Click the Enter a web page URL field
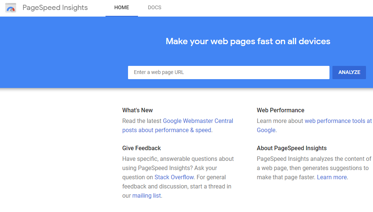The height and width of the screenshot is (212, 373). click(229, 73)
